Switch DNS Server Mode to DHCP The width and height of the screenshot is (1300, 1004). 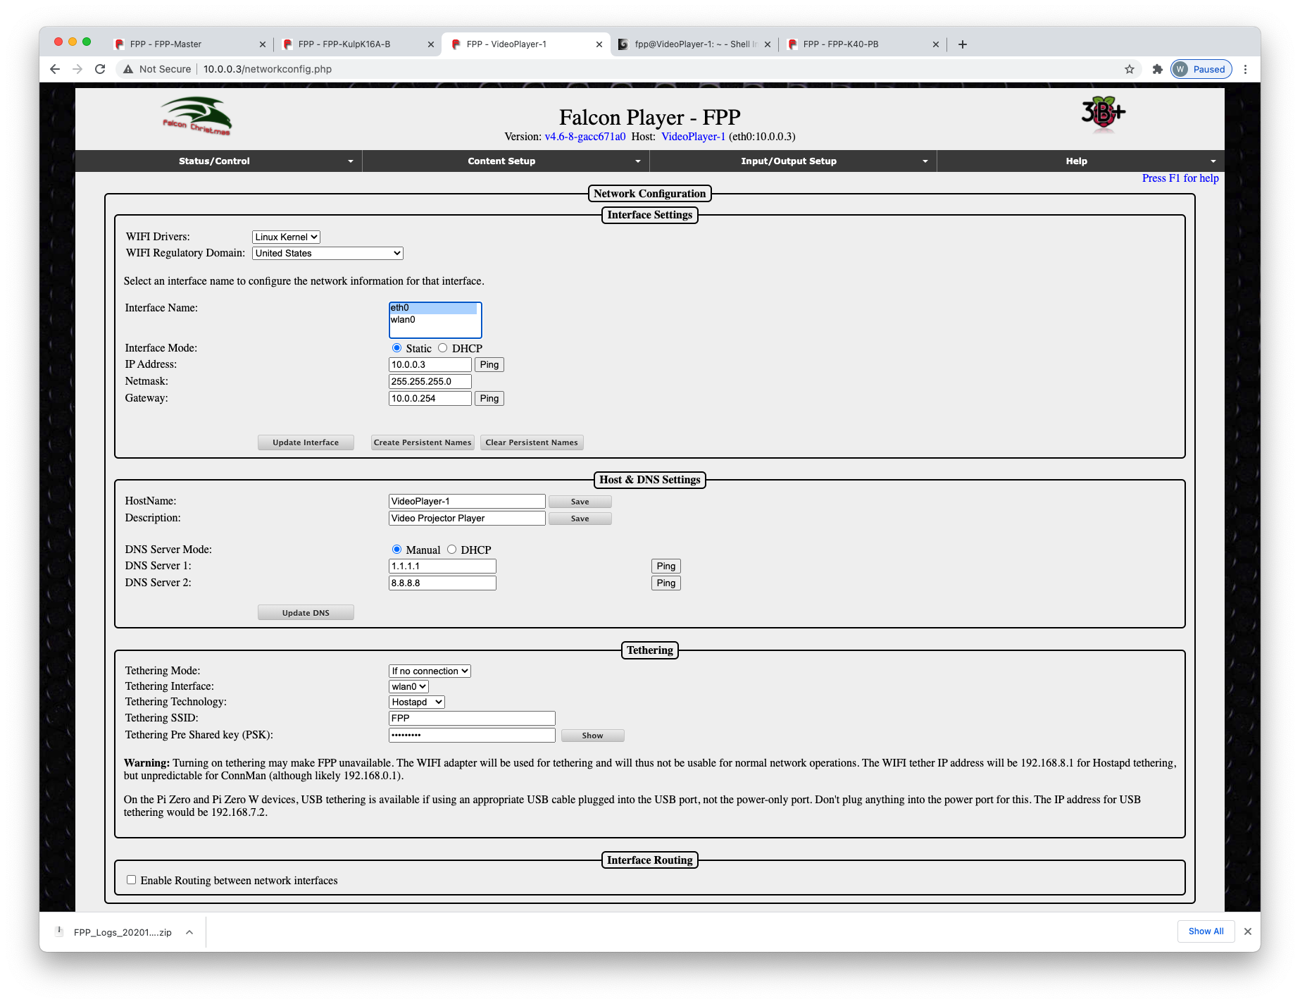(x=451, y=549)
